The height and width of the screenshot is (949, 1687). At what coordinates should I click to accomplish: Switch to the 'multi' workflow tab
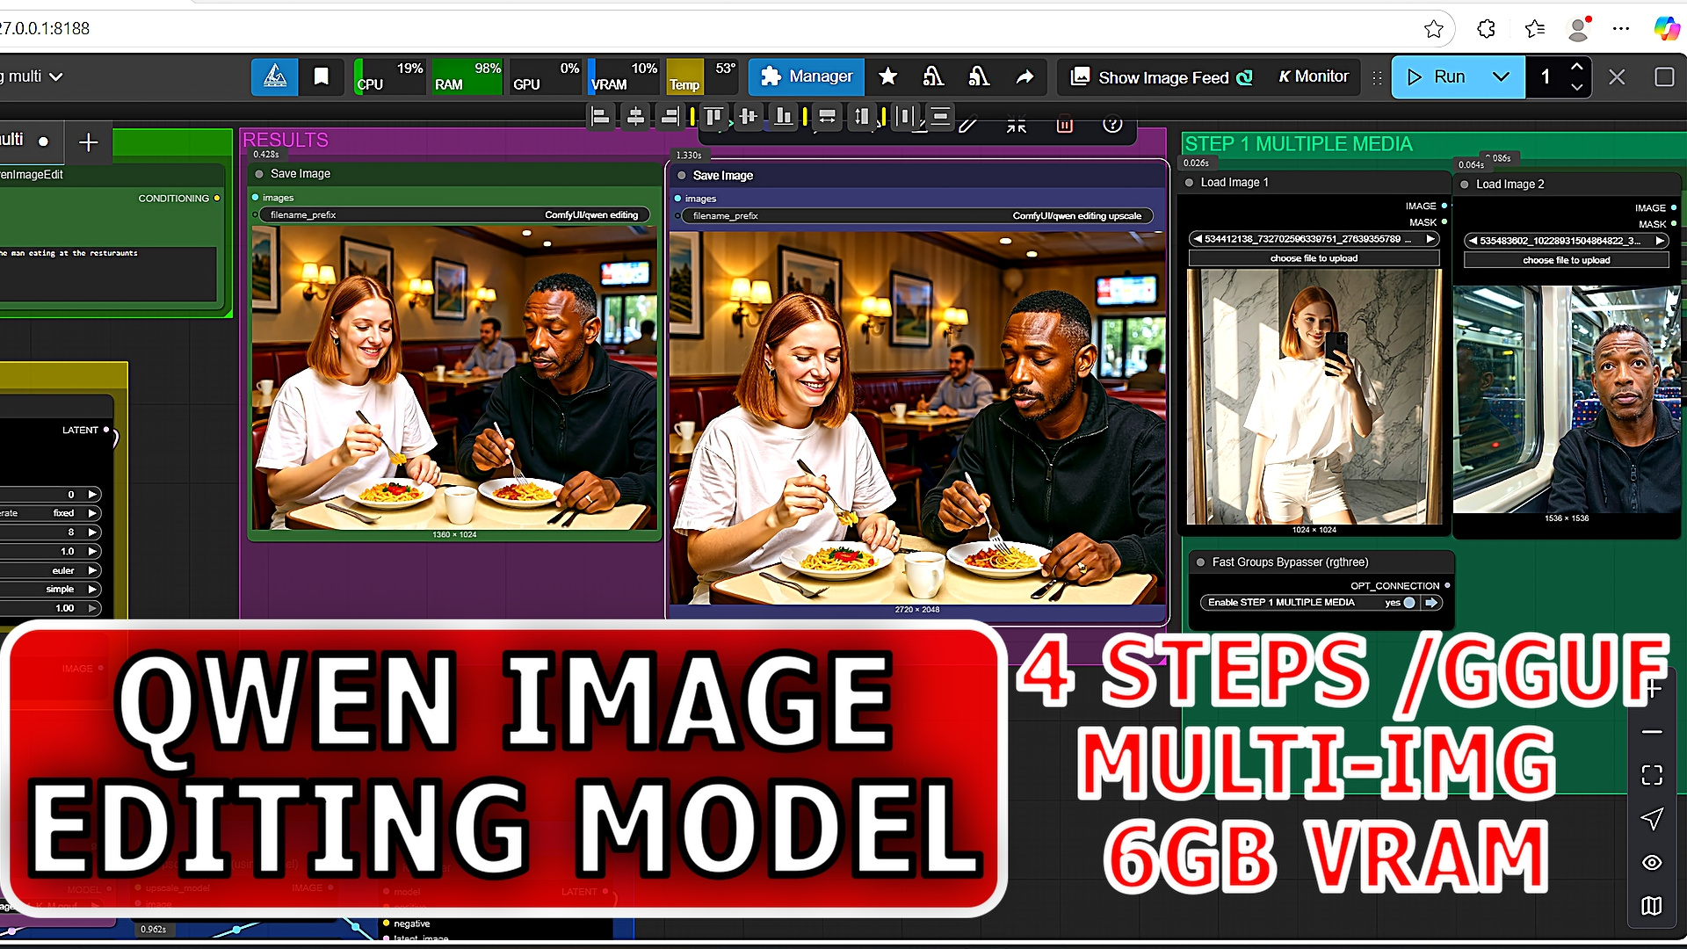click(12, 142)
